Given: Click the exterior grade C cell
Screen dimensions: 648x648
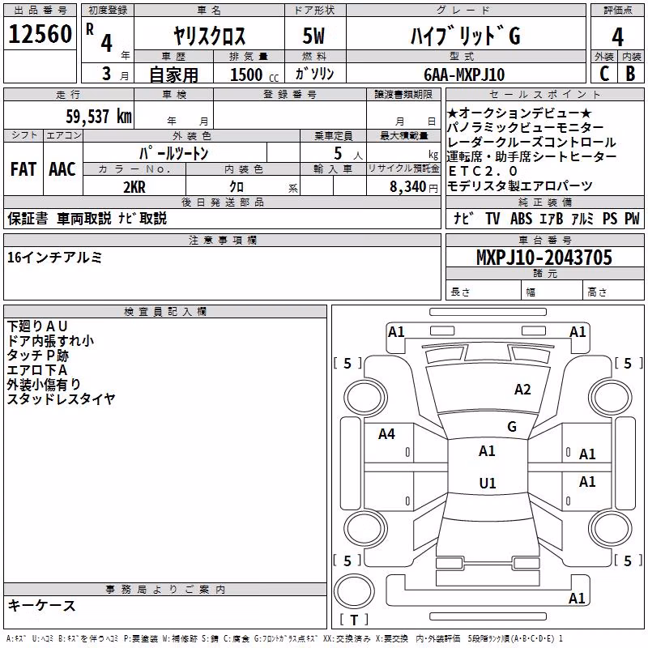Looking at the screenshot, I should [x=604, y=74].
